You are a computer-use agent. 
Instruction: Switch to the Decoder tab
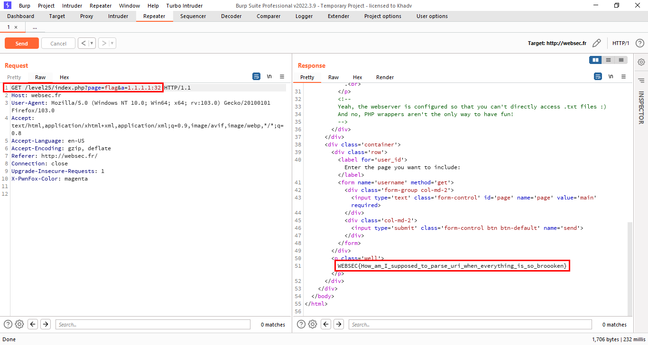(x=231, y=16)
